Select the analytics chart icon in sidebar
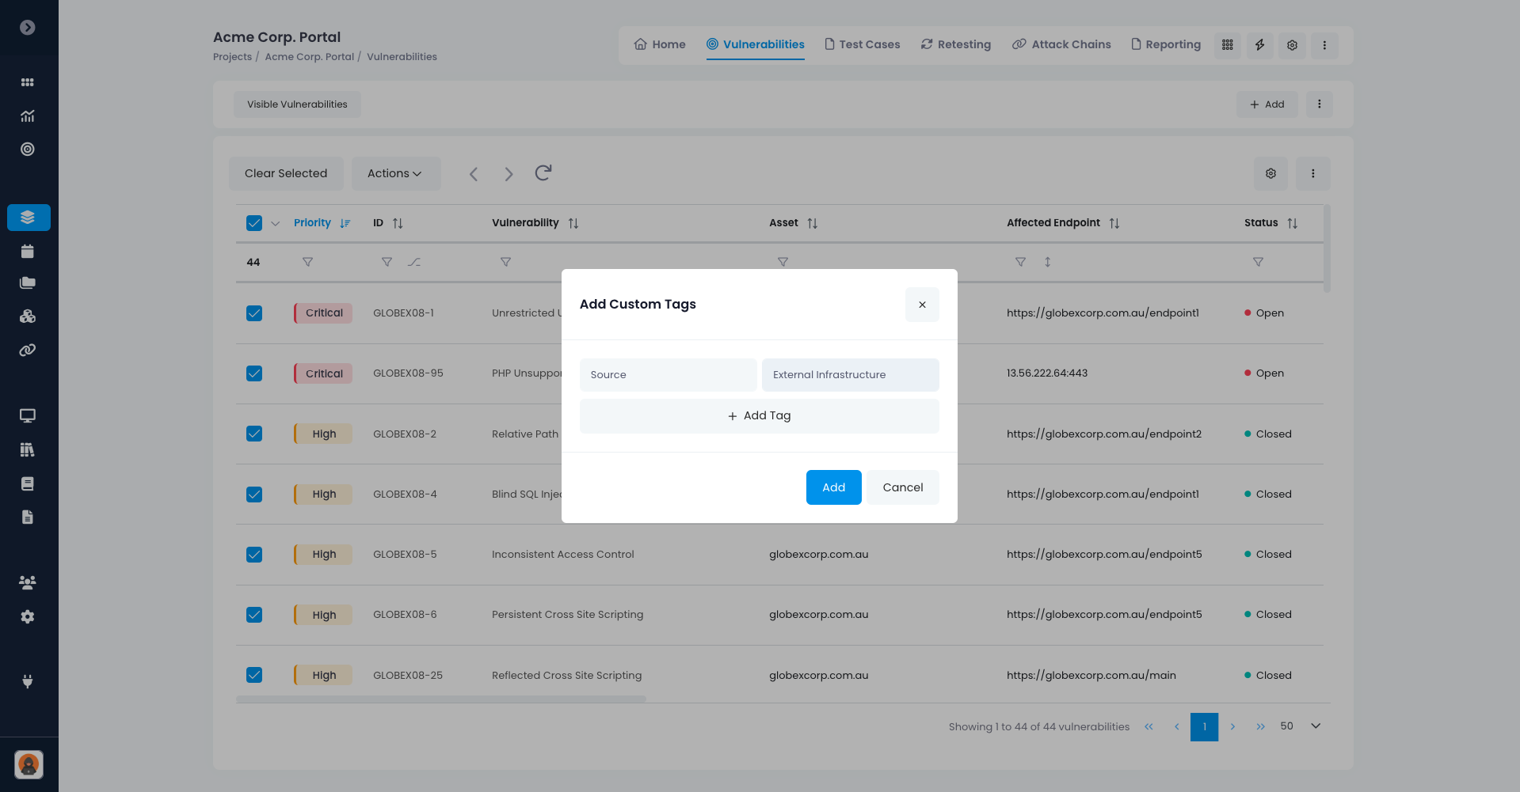This screenshot has width=1520, height=792. [28, 116]
